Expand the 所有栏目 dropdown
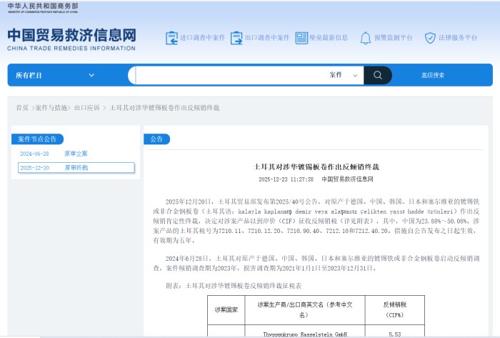This screenshot has width=500, height=338. point(55,75)
